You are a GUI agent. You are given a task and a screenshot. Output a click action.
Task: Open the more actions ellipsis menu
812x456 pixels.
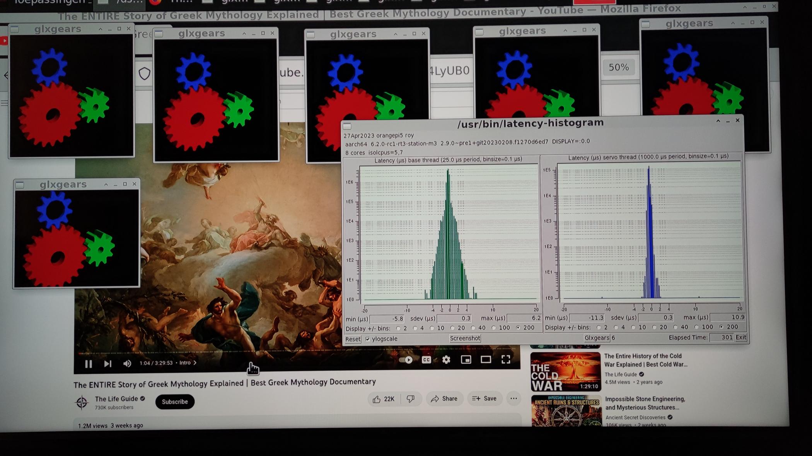pos(513,398)
